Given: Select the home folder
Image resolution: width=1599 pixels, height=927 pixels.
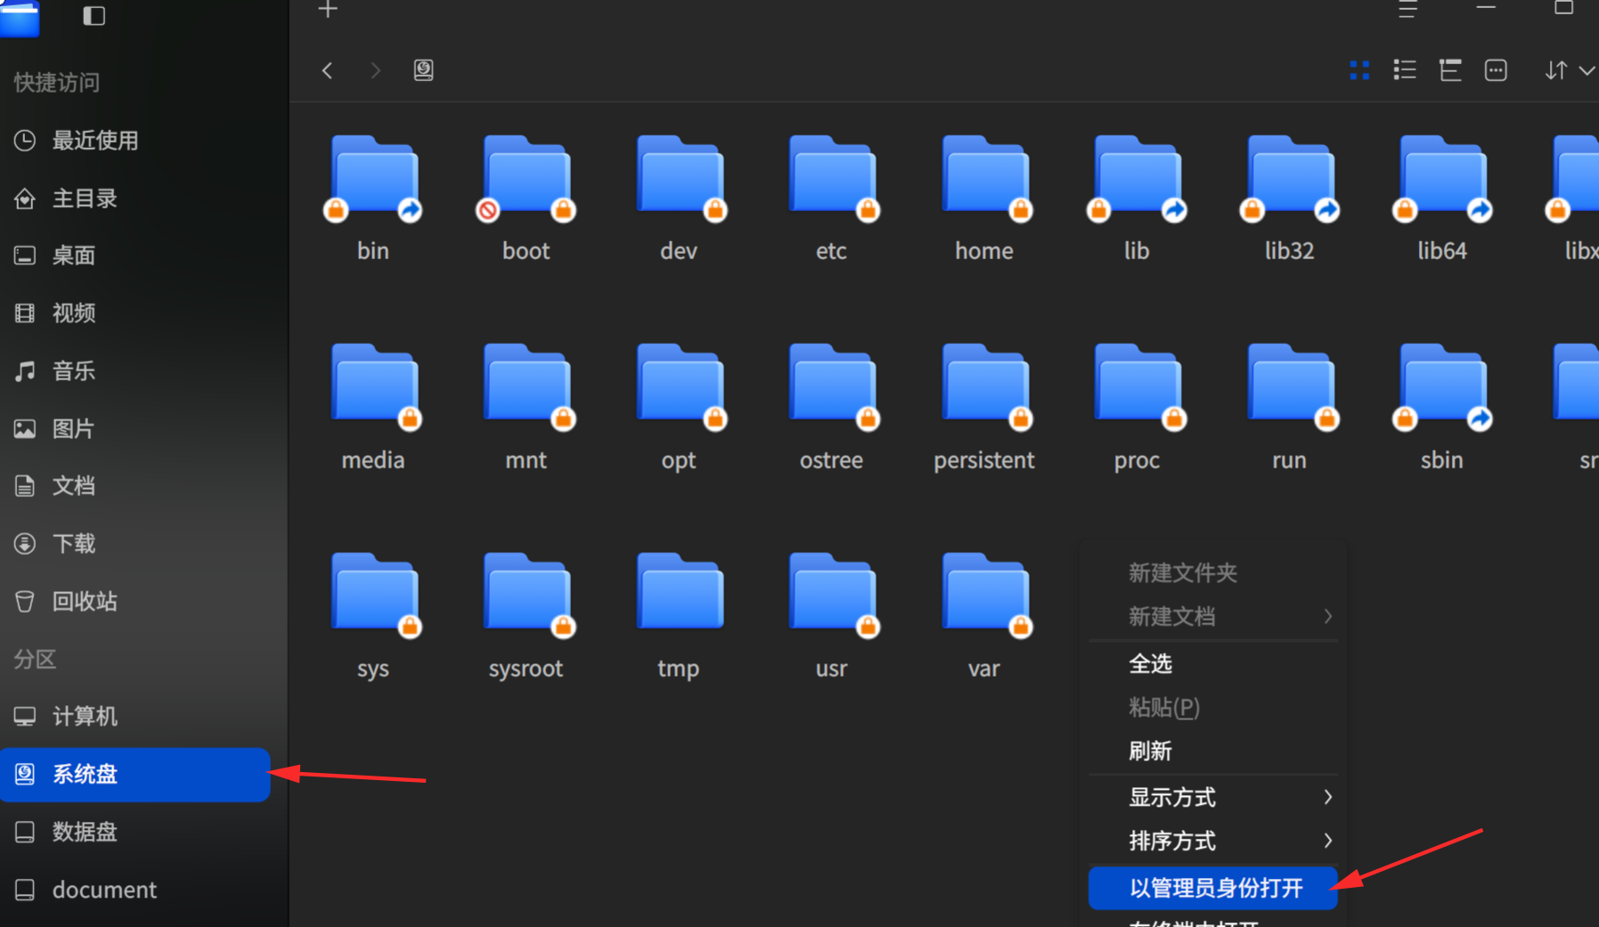Looking at the screenshot, I should click(x=984, y=198).
